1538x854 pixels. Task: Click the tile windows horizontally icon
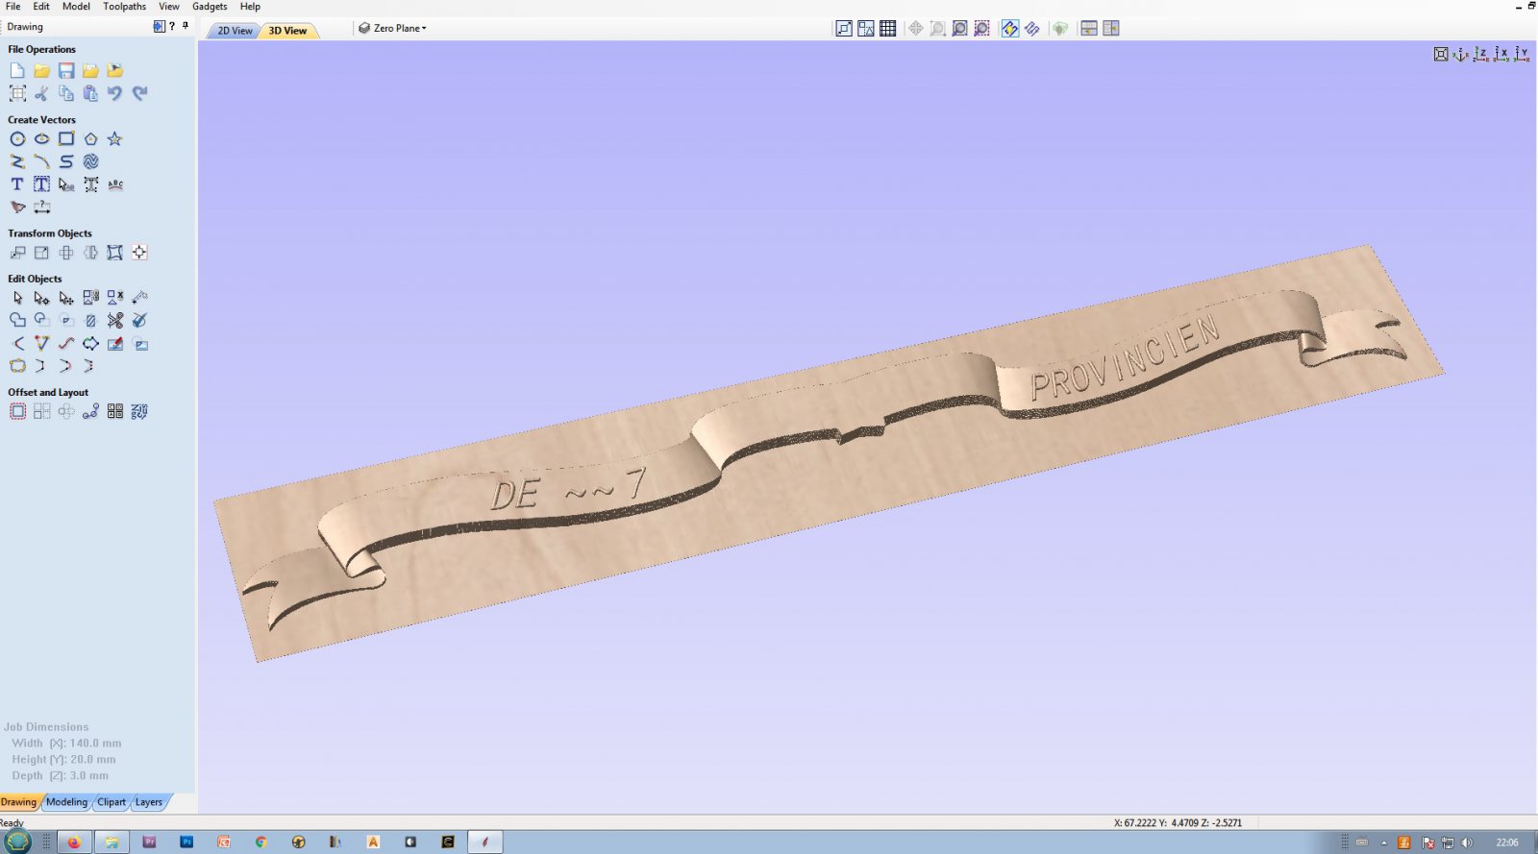click(1089, 29)
